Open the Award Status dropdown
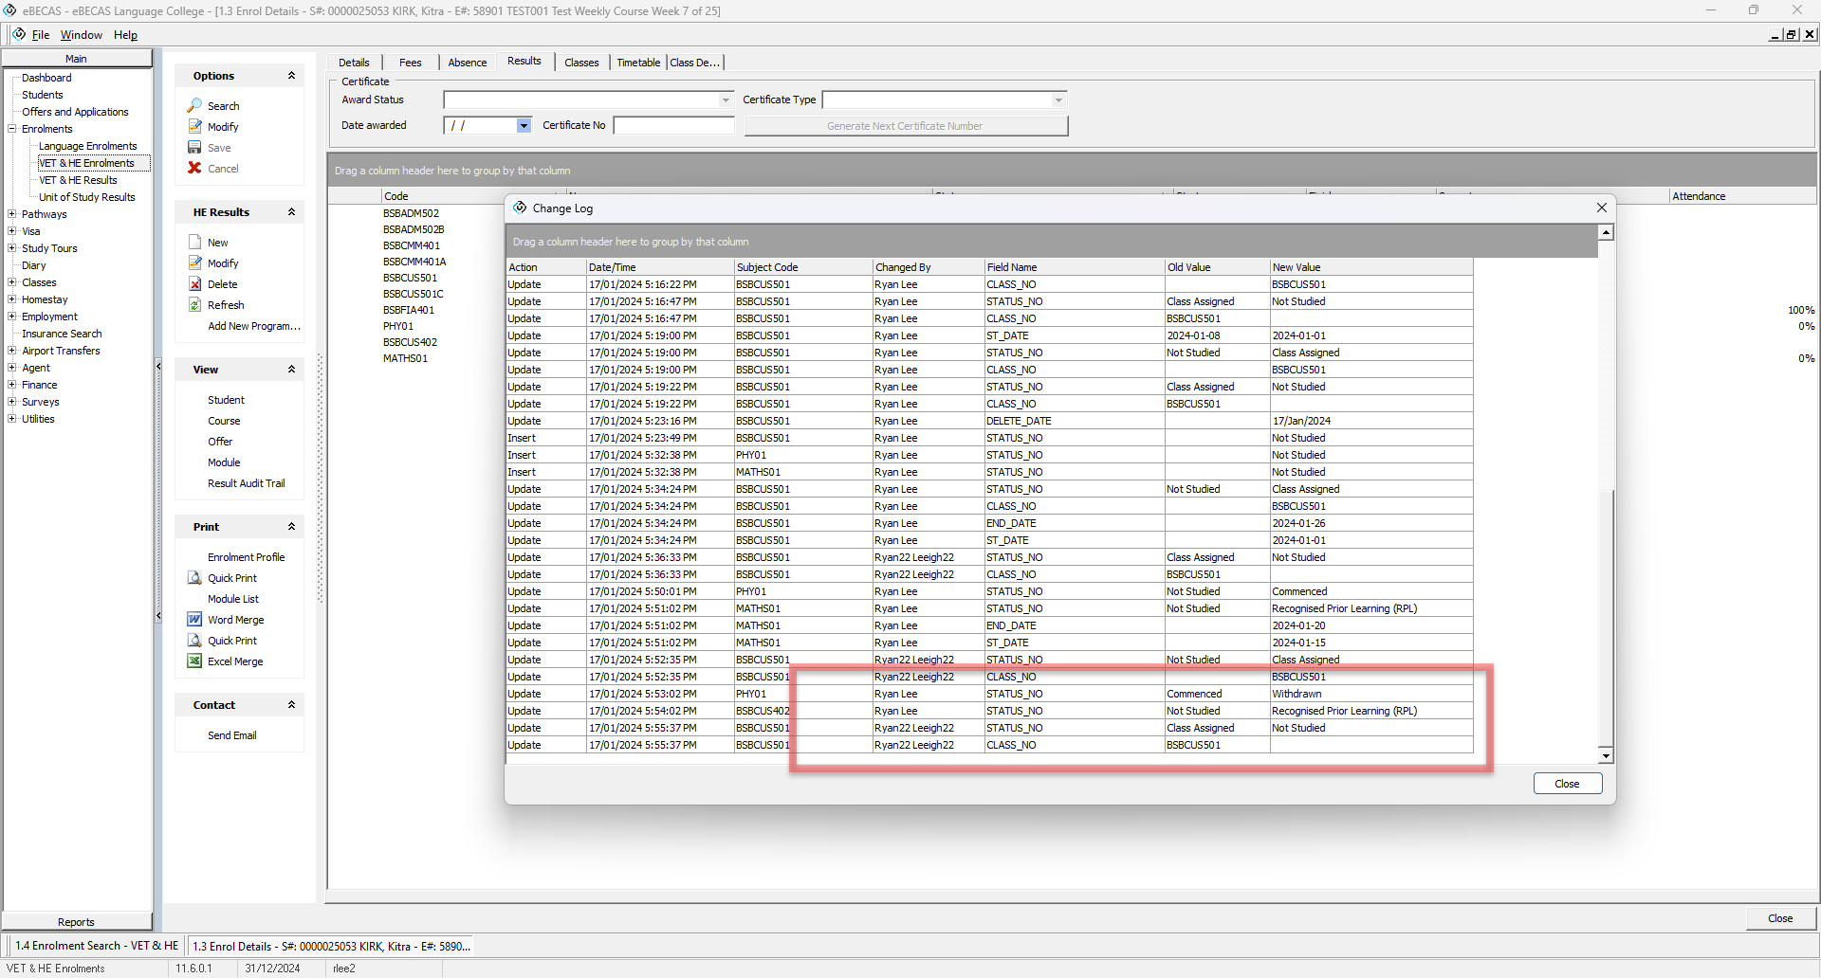The height and width of the screenshot is (978, 1821). [726, 100]
